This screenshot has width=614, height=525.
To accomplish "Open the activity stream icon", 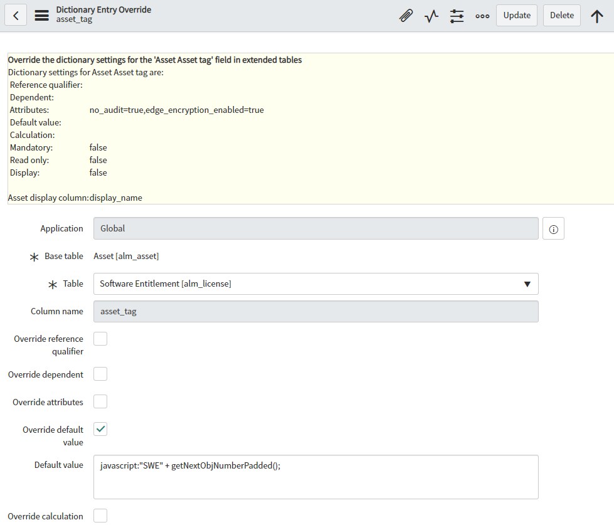I will (431, 15).
